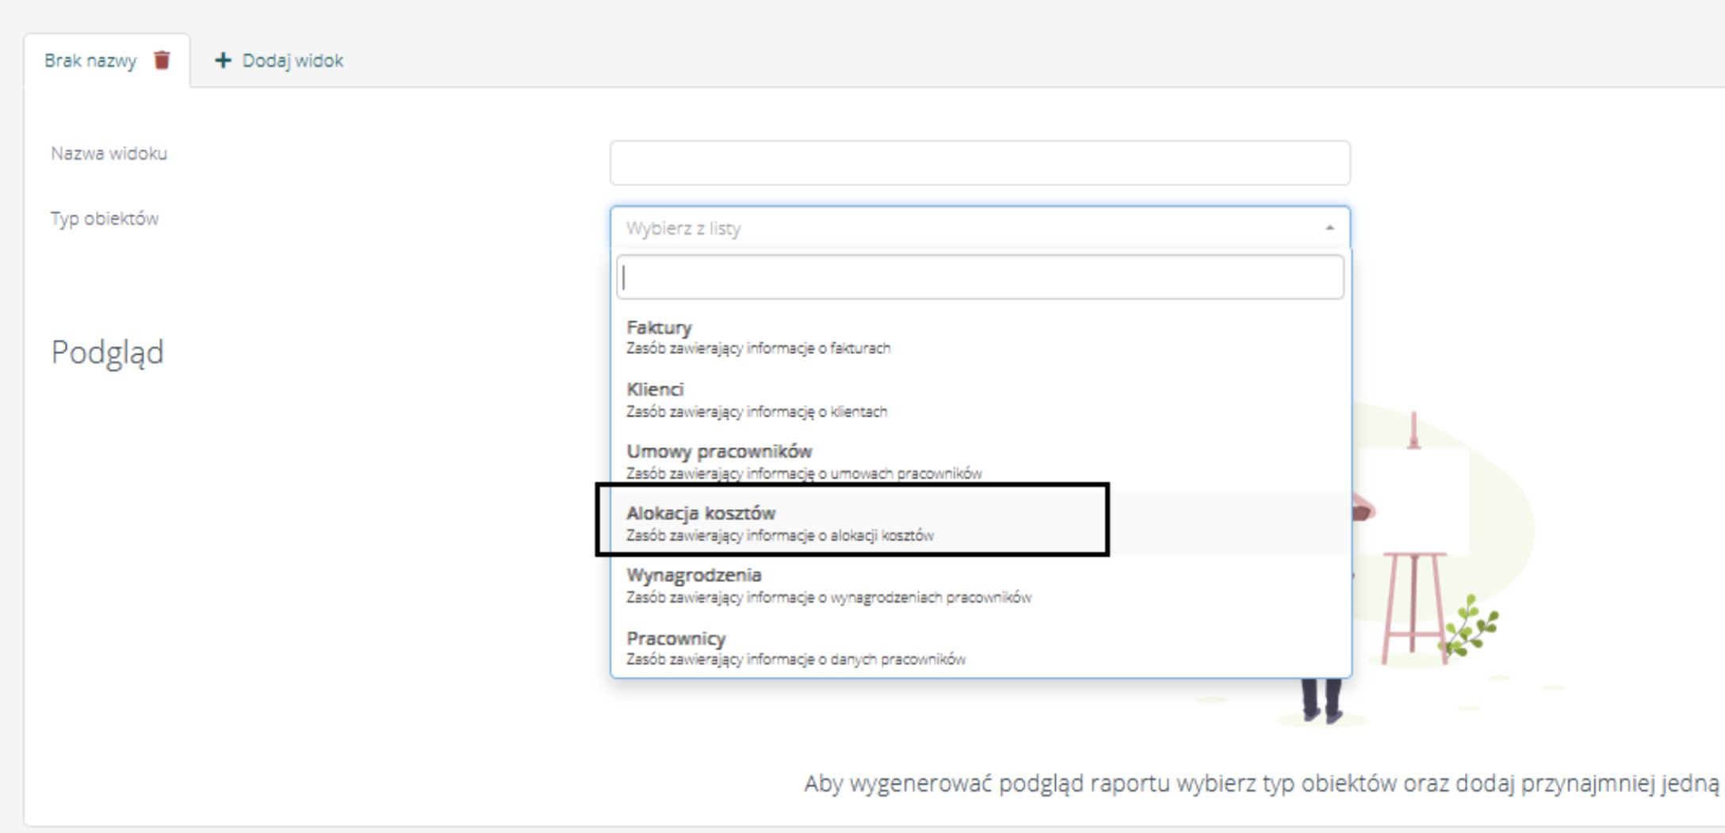The image size is (1725, 833).
Task: Collapse the list with the caret arrow
Action: (1329, 228)
